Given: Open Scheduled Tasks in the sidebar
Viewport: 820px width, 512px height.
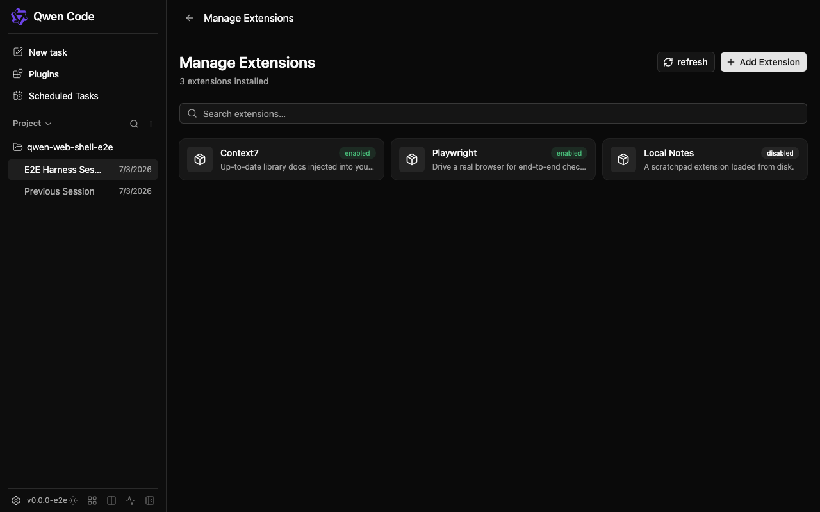Looking at the screenshot, I should [83, 96].
